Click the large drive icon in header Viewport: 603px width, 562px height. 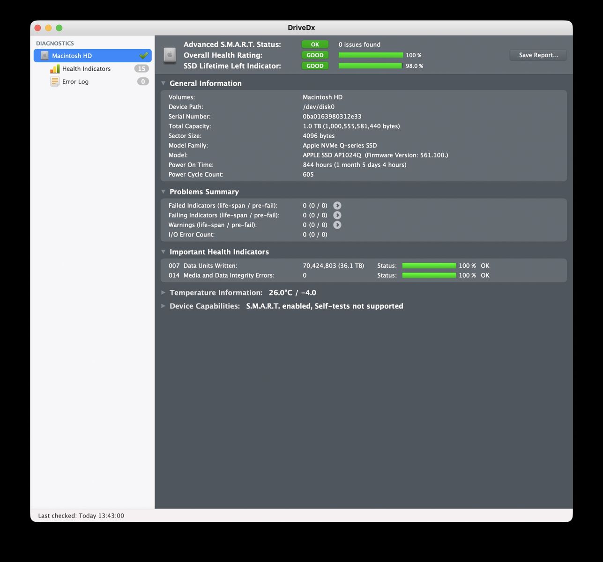click(x=170, y=55)
